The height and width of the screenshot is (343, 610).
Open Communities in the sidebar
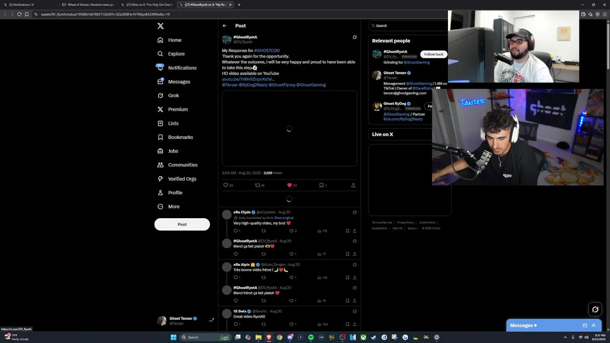click(x=177, y=165)
